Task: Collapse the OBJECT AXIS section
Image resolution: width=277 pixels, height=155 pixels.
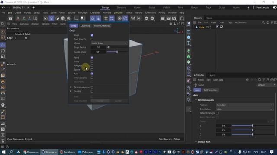Action: pos(196,142)
